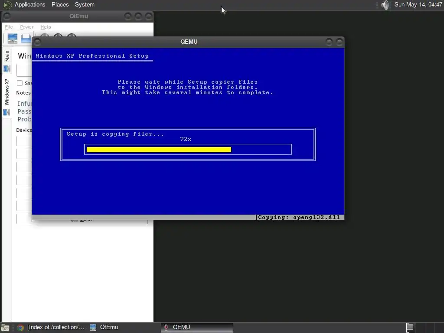Open the Places menu

pyautogui.click(x=60, y=4)
